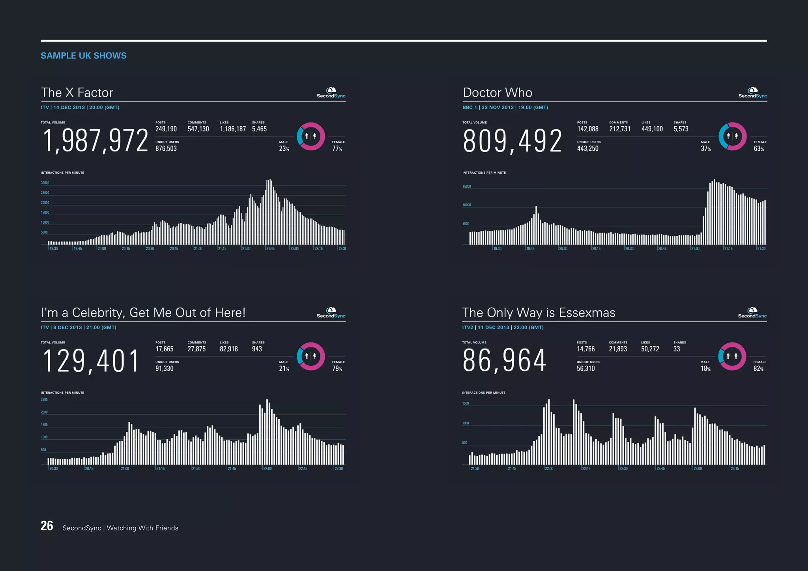Image resolution: width=808 pixels, height=571 pixels.
Task: Click the page number 26 in footer
Action: click(x=47, y=526)
